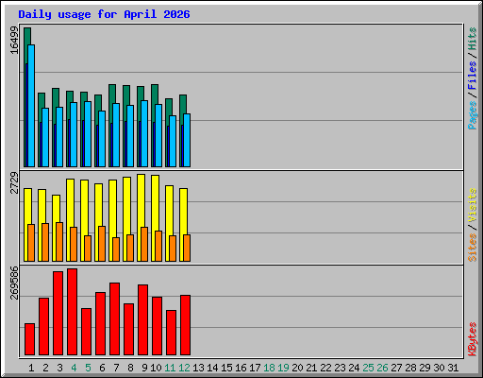Click day 31 on the date axis
This screenshot has width=483, height=378.
(453, 368)
